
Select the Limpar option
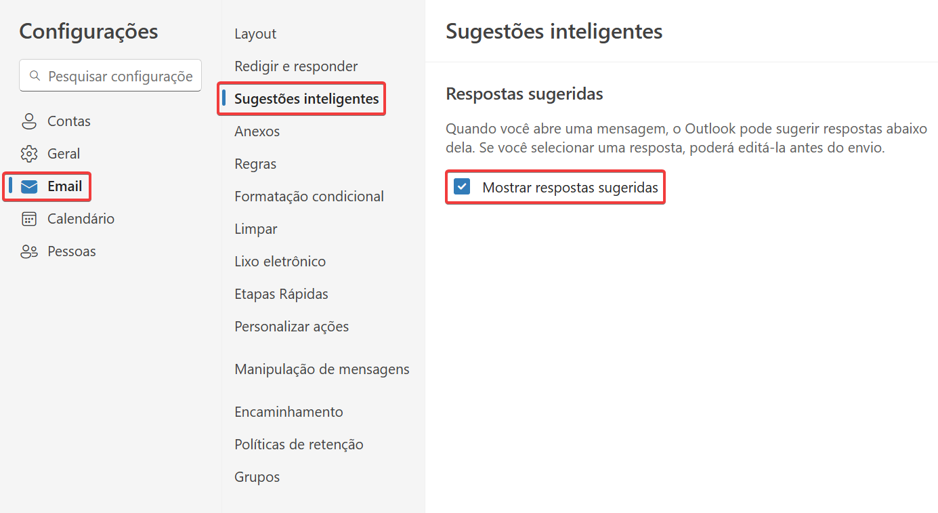(x=256, y=229)
